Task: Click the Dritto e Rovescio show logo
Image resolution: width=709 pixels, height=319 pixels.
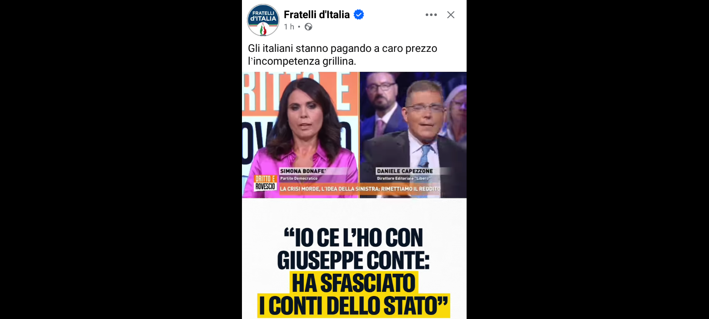Action: [265, 183]
